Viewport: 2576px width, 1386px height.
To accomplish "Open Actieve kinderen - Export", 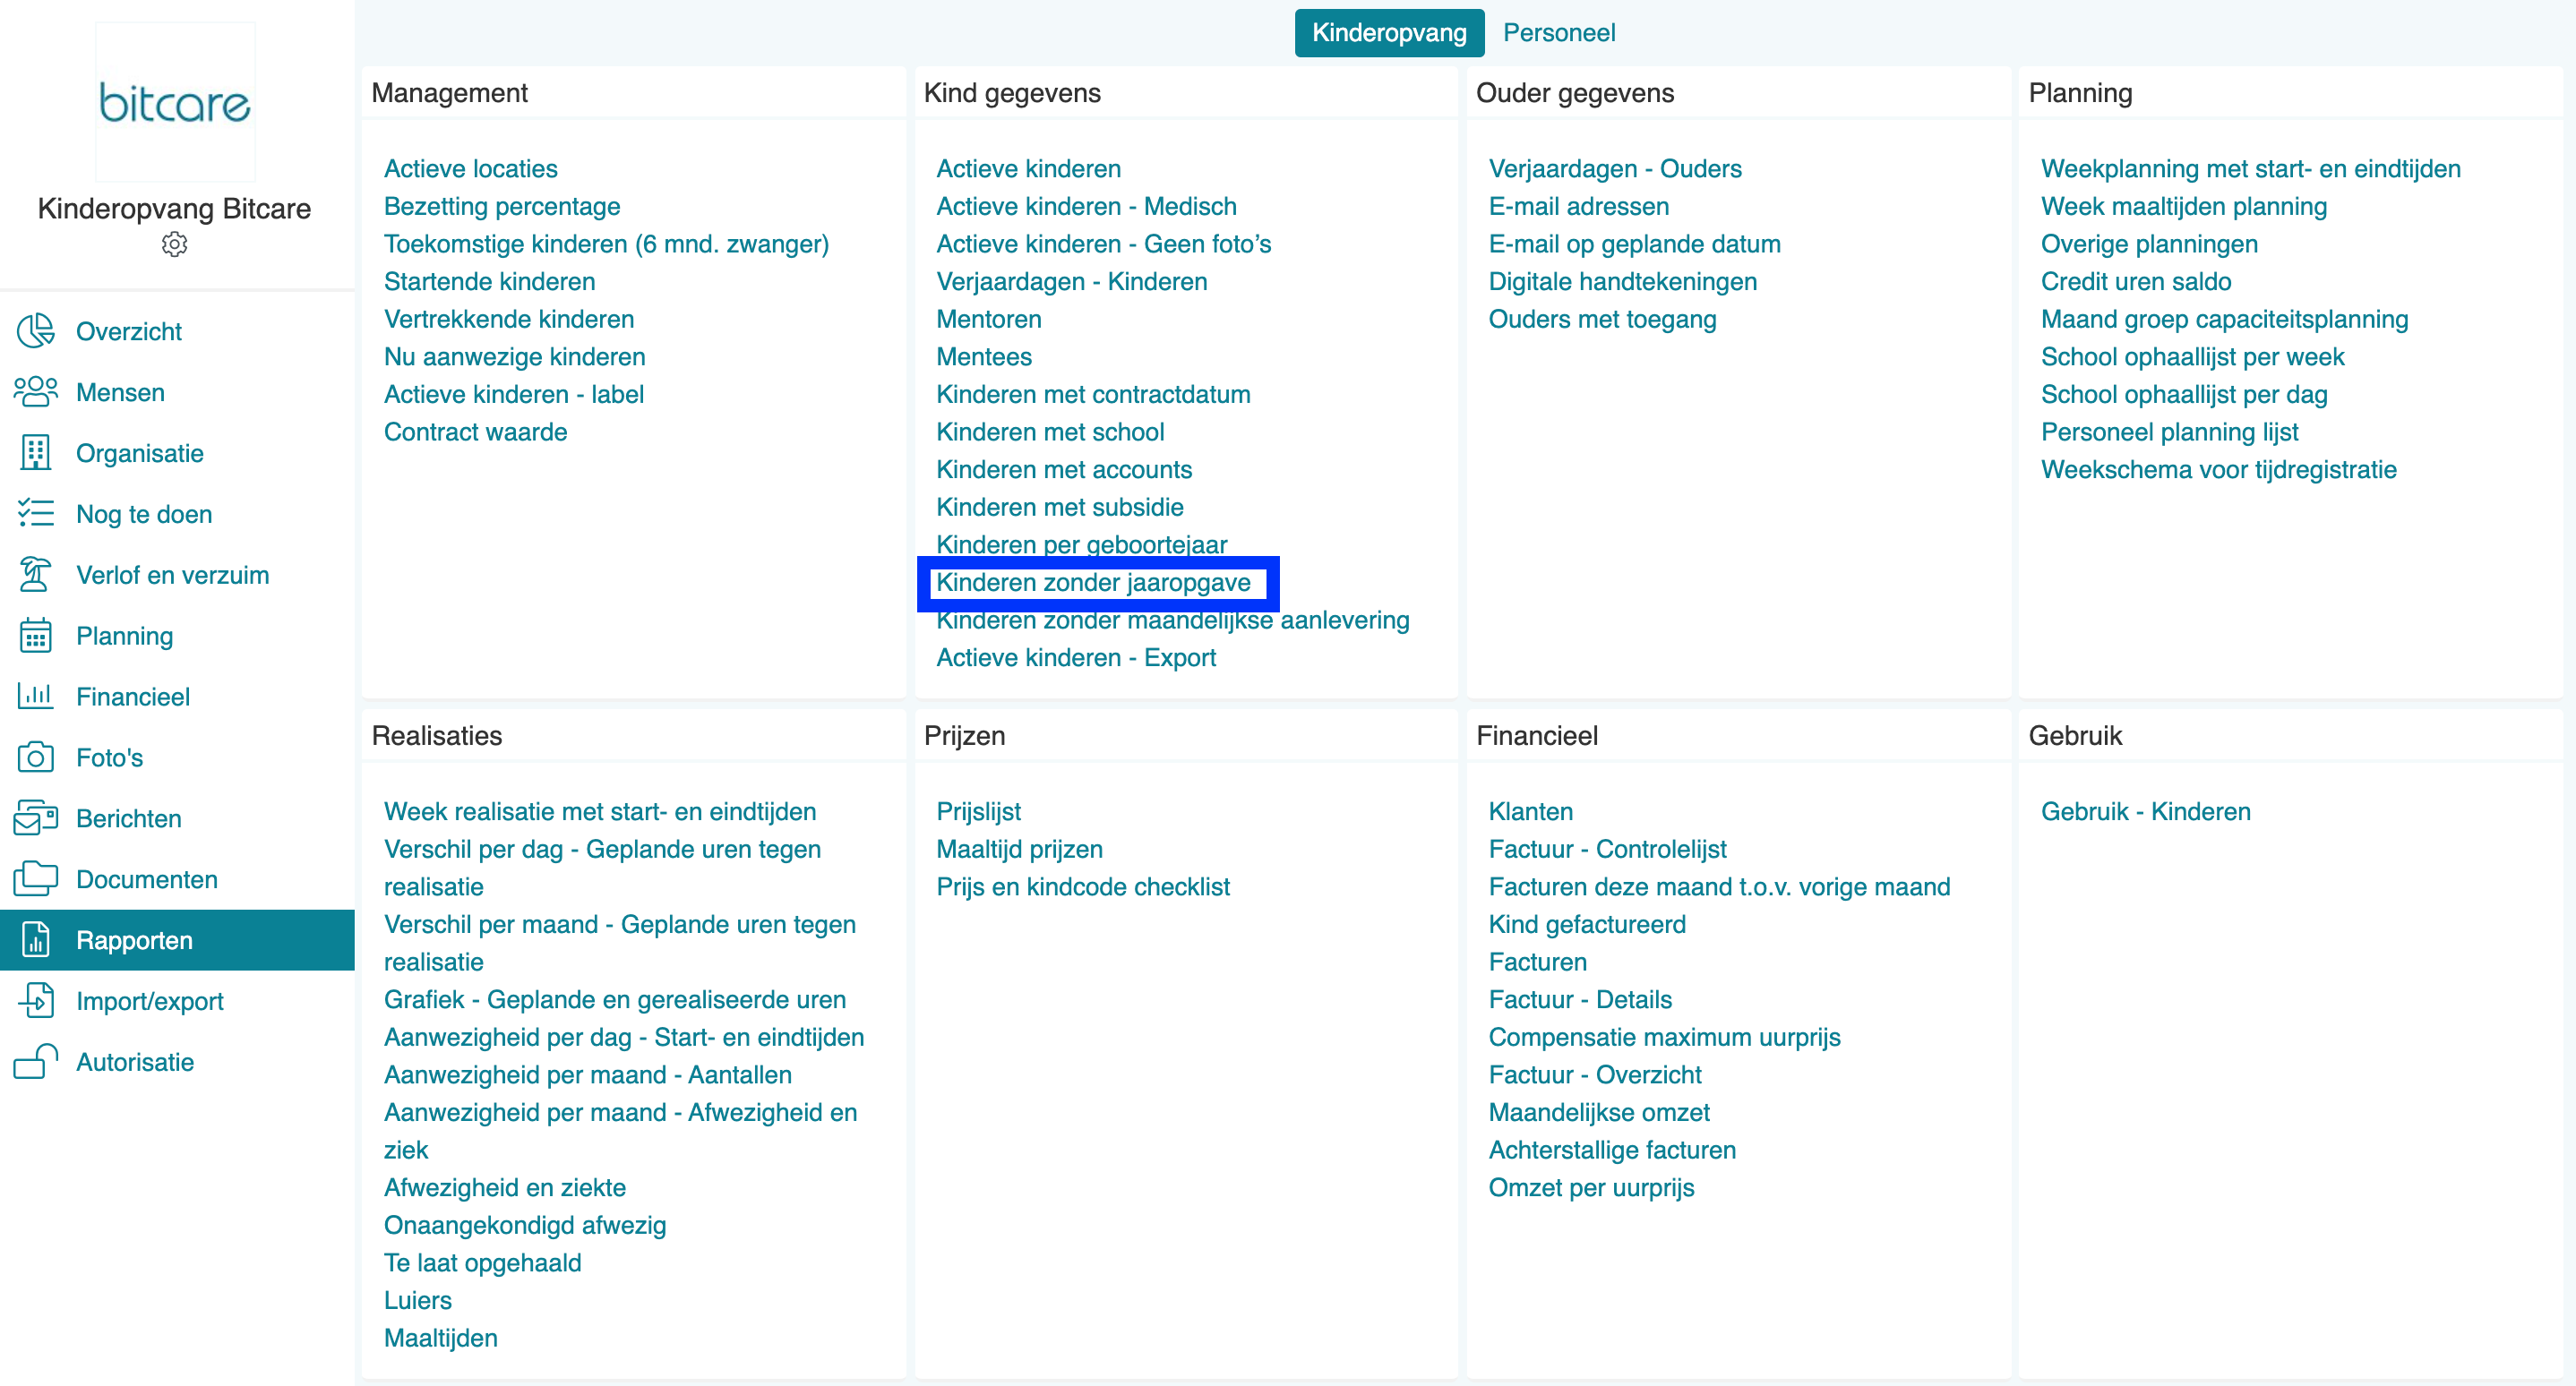I will [x=1076, y=657].
